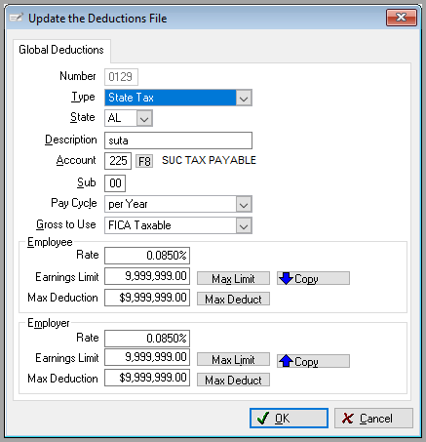Screen dimensions: 426x442
Task: Click the red X Cancel button
Action: point(373,419)
